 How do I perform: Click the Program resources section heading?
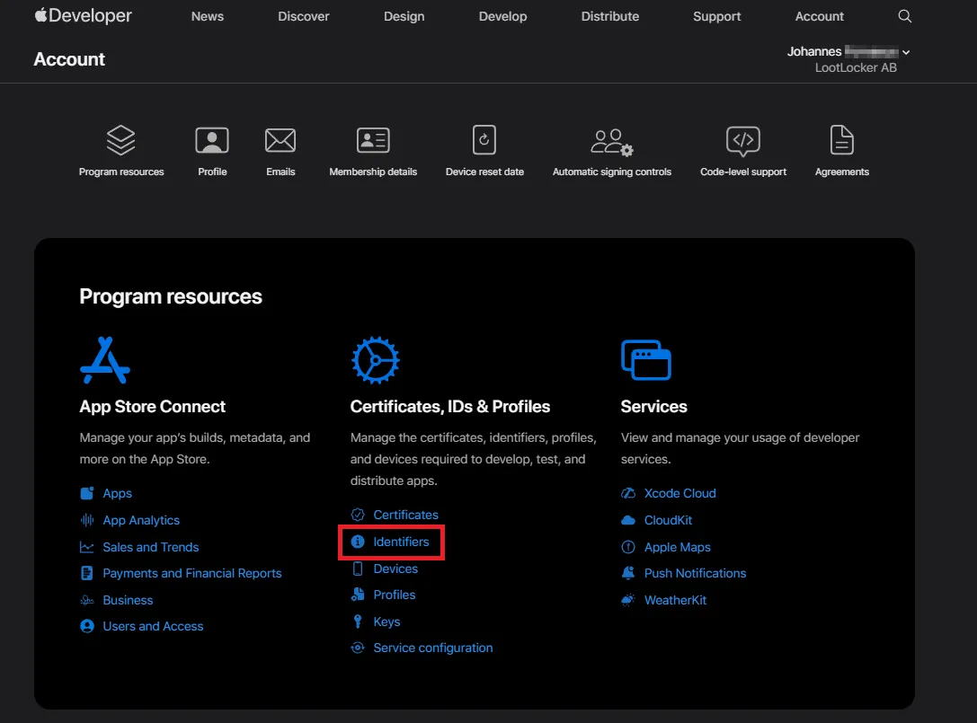(171, 296)
